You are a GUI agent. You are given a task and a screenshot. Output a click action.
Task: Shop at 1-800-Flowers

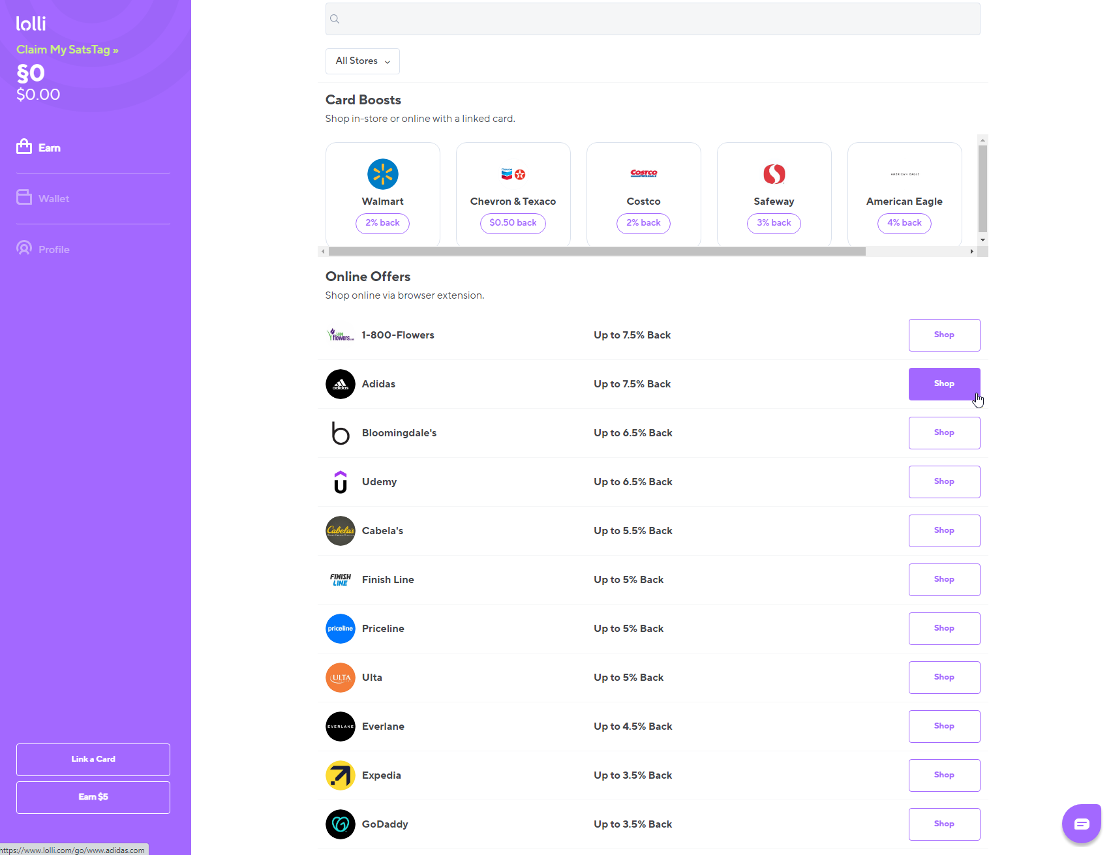point(944,335)
